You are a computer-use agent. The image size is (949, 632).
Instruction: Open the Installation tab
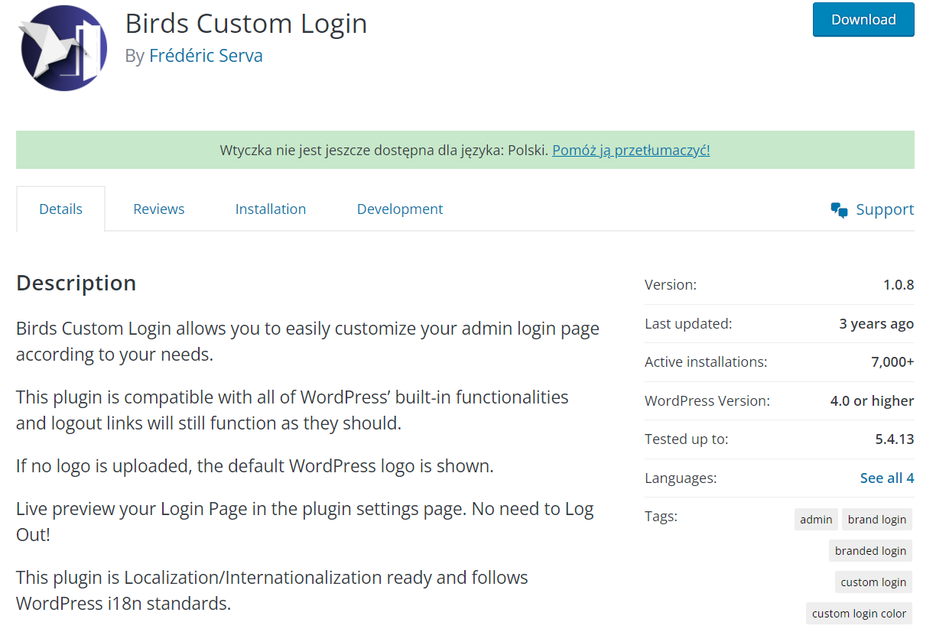tap(271, 209)
